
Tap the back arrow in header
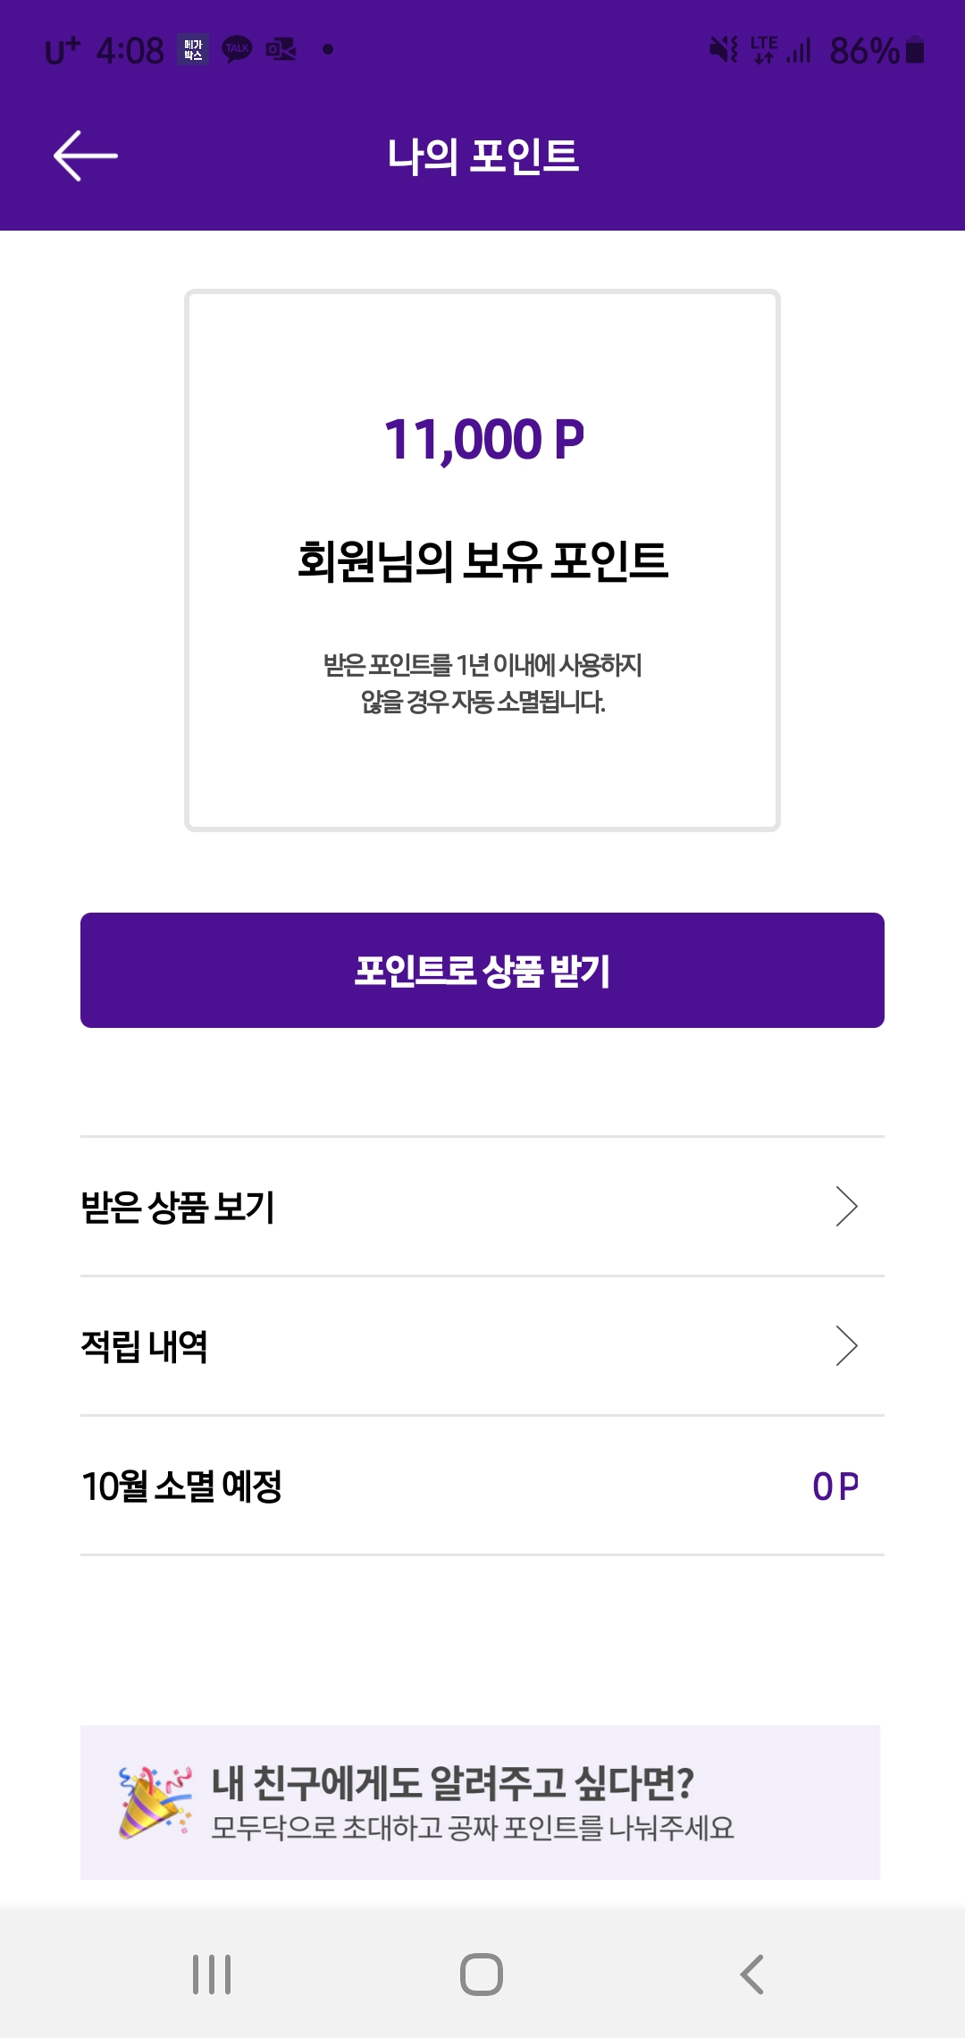click(86, 156)
